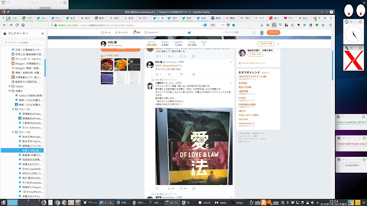Click the bookmark search input field
The image size is (367, 206).
(24, 43)
